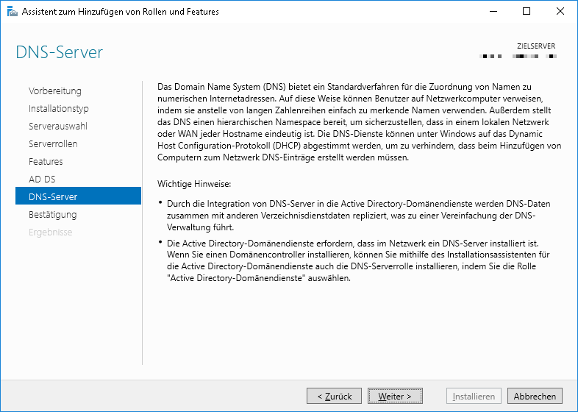Image resolution: width=578 pixels, height=412 pixels.
Task: Click the ZIELSERVER label in the header
Action: 536,46
